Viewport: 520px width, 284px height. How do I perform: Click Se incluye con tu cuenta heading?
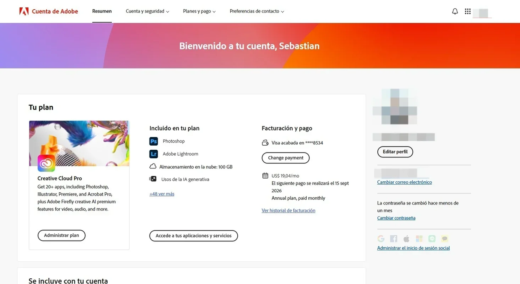[68, 281]
